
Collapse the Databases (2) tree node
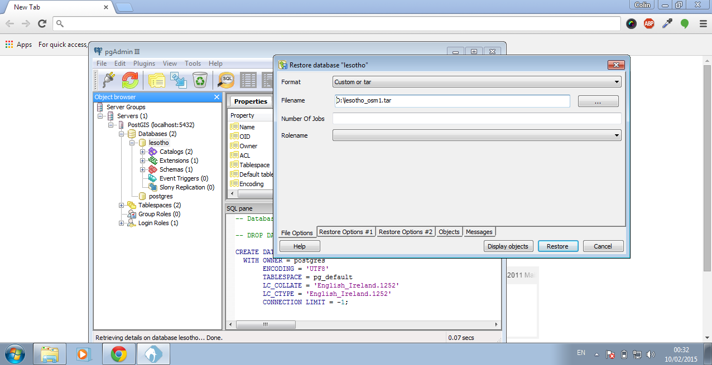tap(122, 134)
